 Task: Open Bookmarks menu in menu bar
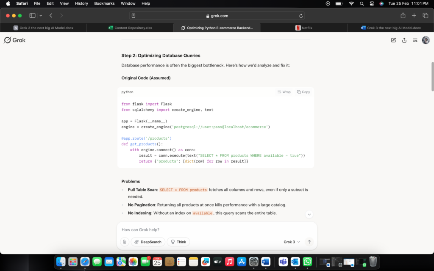click(104, 3)
